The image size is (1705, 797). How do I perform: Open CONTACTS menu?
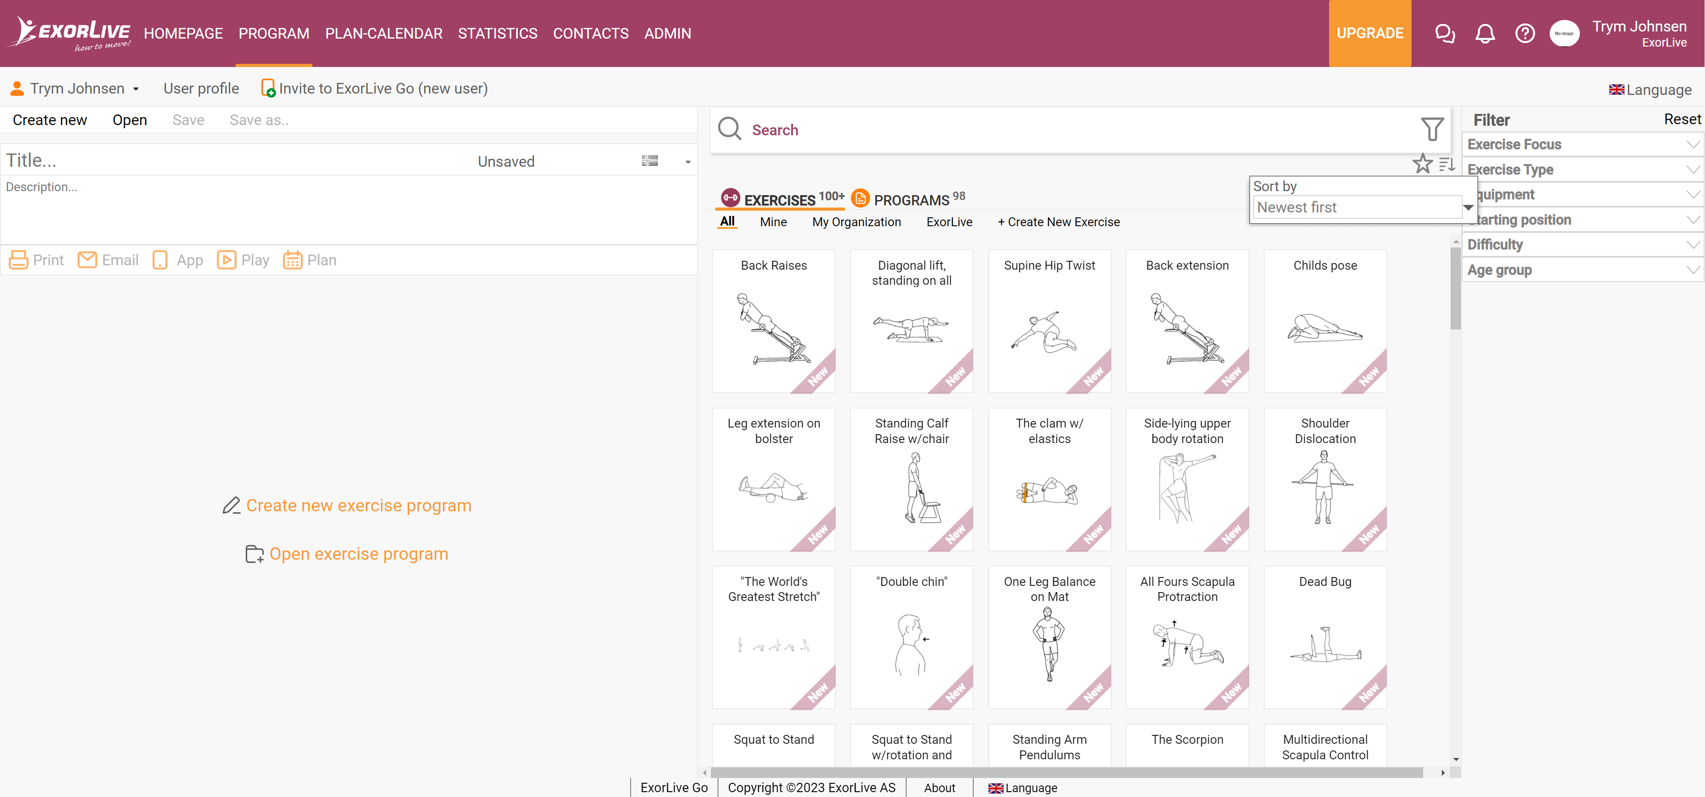[x=590, y=33]
